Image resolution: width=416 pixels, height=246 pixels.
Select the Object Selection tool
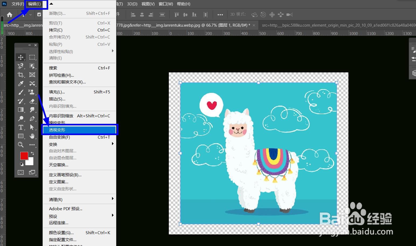pos(32,66)
